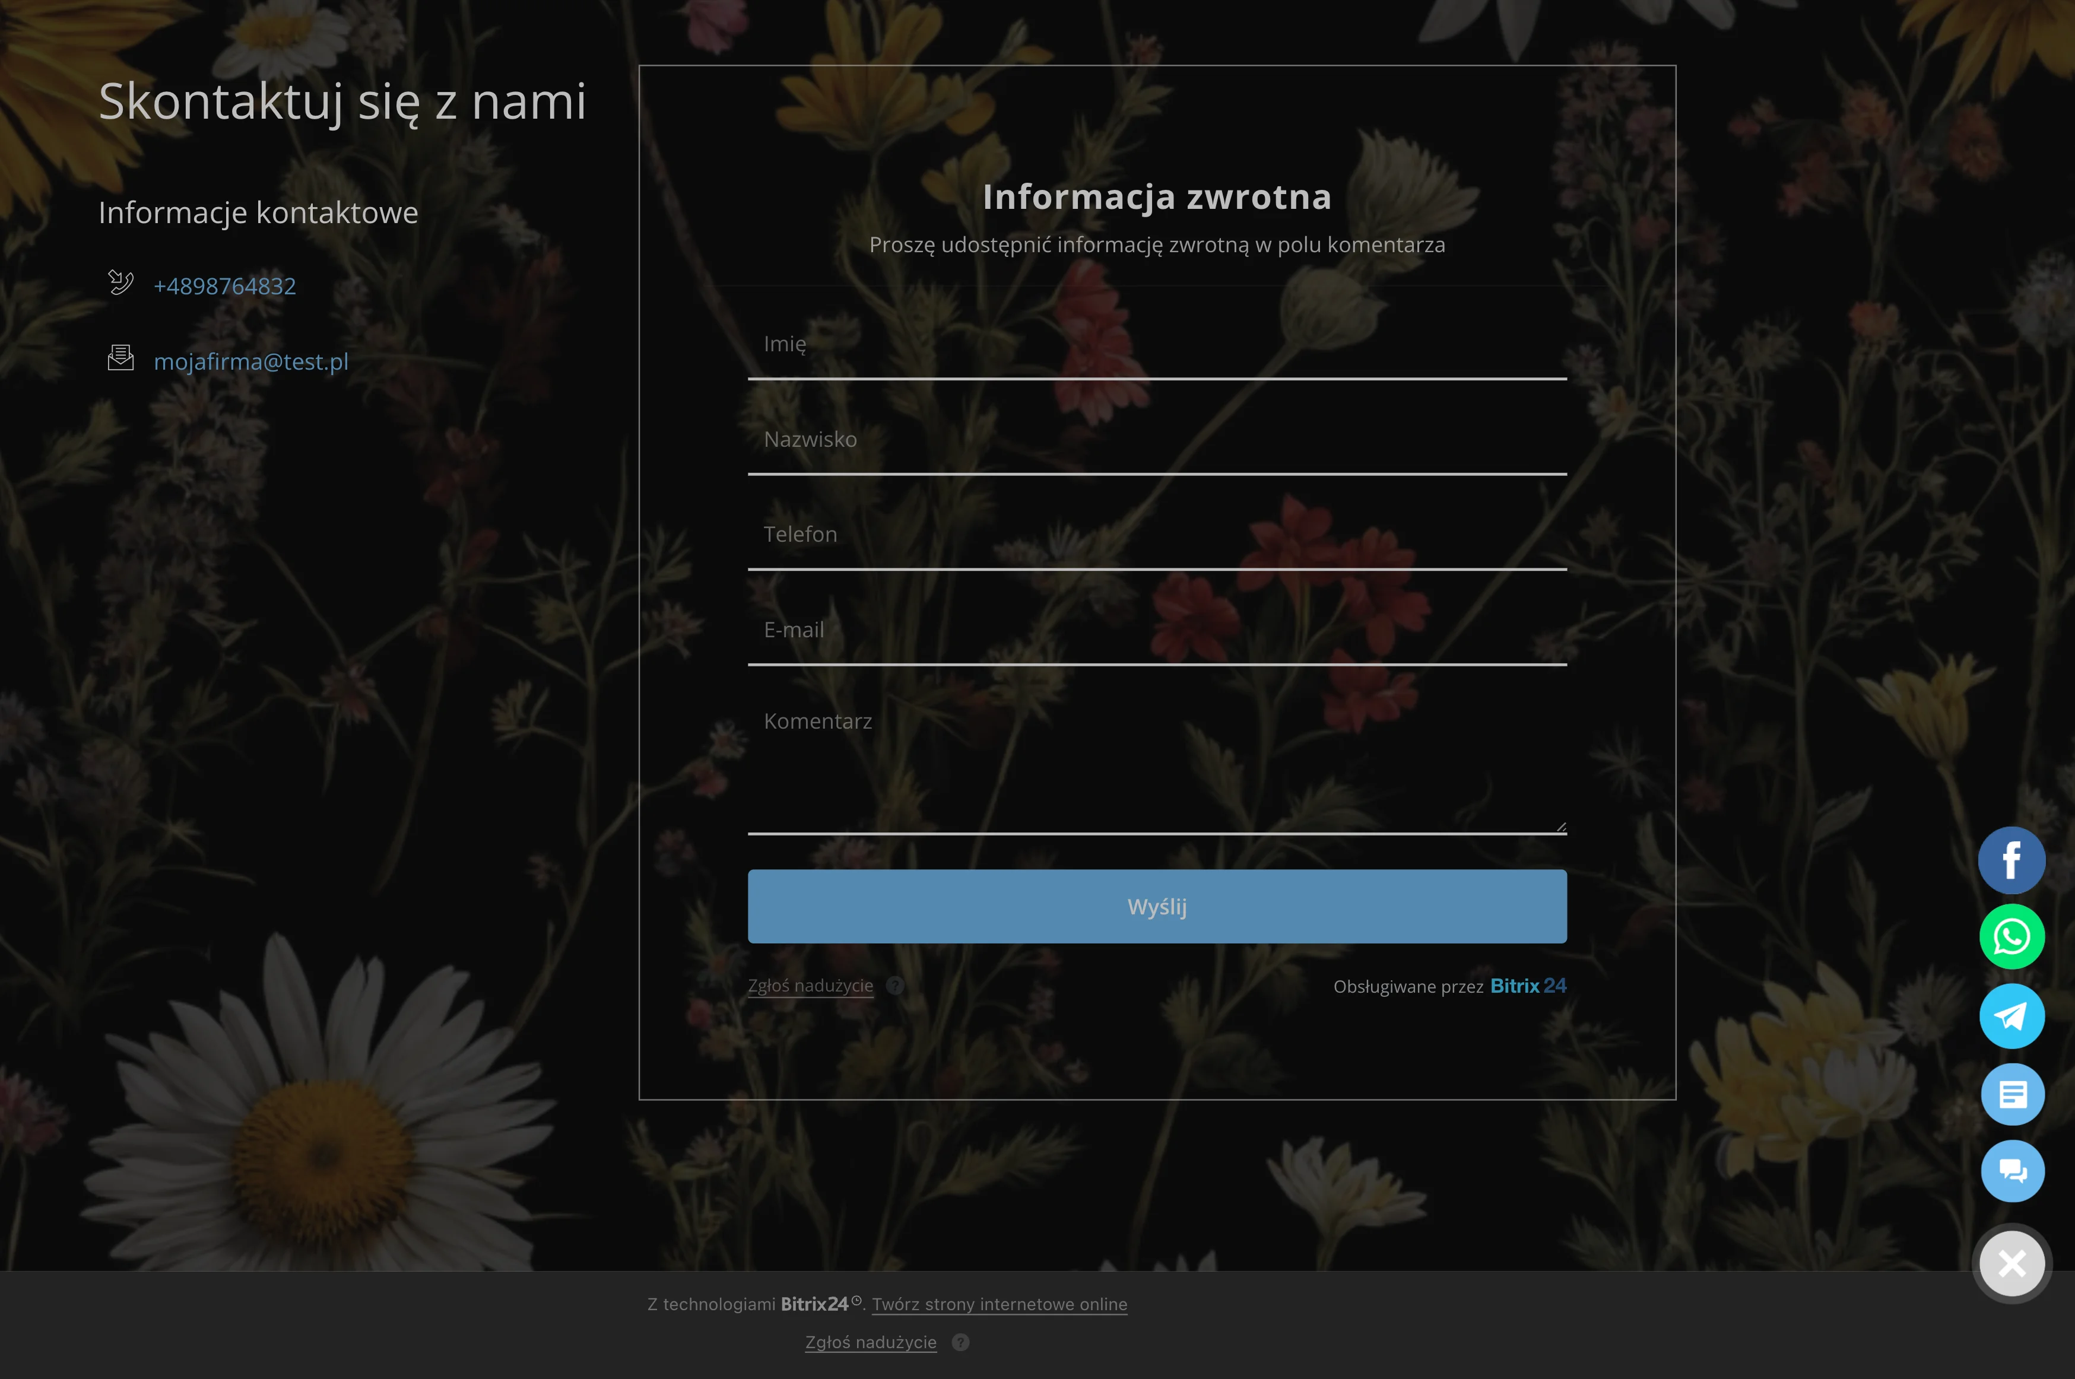
Task: Click the mojafirma@test.pl email link
Action: point(250,361)
